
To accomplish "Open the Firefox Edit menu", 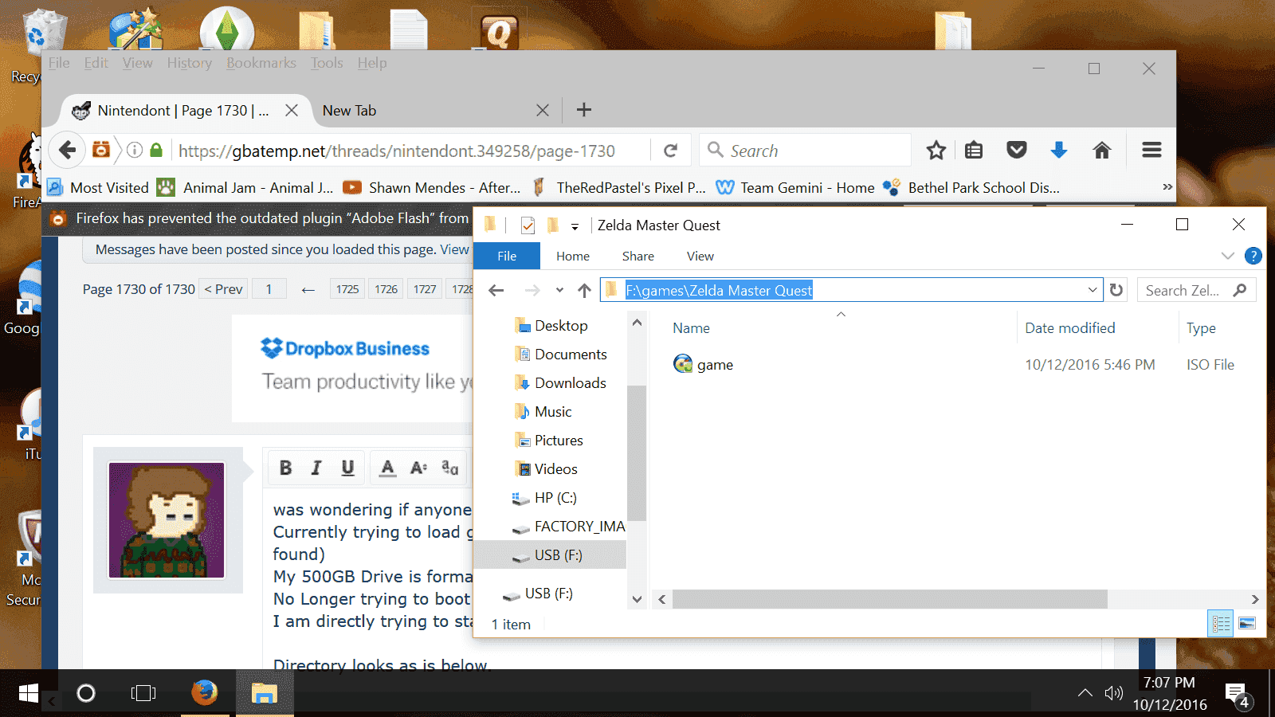I will [96, 63].
